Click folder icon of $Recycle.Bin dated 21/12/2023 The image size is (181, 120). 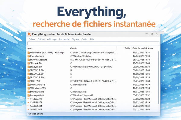pos(29,63)
